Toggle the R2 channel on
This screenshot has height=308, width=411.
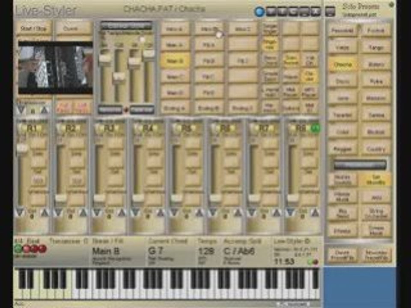(70, 128)
